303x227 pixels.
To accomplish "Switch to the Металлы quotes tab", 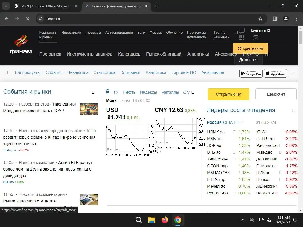I will [170, 92].
